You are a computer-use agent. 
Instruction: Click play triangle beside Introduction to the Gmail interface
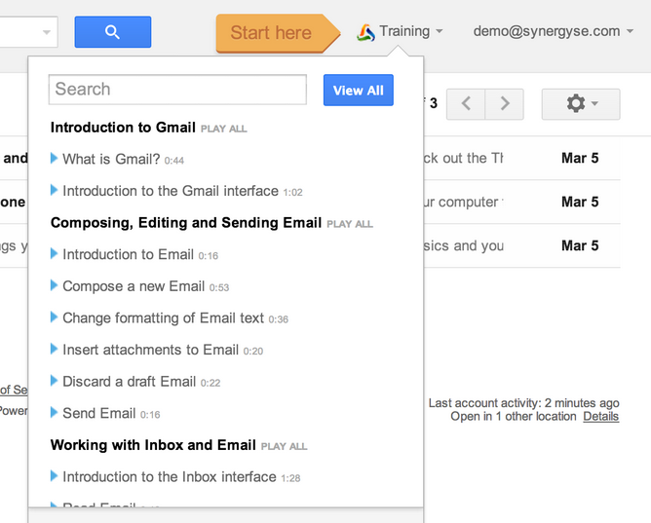[x=54, y=190]
